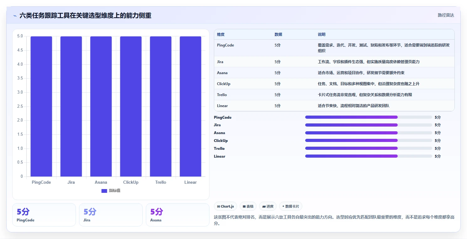Image resolution: width=467 pixels, height=239 pixels.
Task: Click the 进度 tag
Action: [x=268, y=206]
